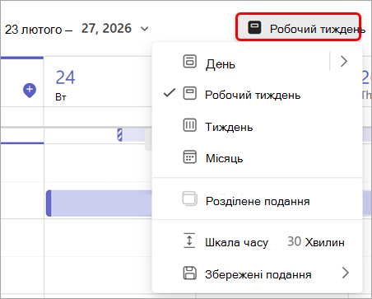Click the work week icon in menu row
Image resolution: width=372 pixels, height=299 pixels.
point(189,93)
